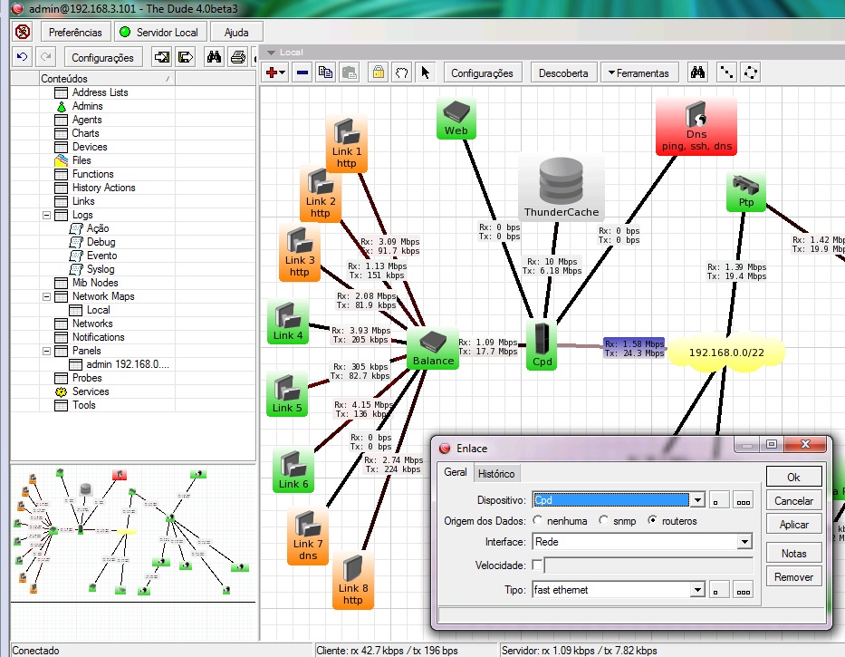Open the Ferramentas dropdown

coord(639,72)
